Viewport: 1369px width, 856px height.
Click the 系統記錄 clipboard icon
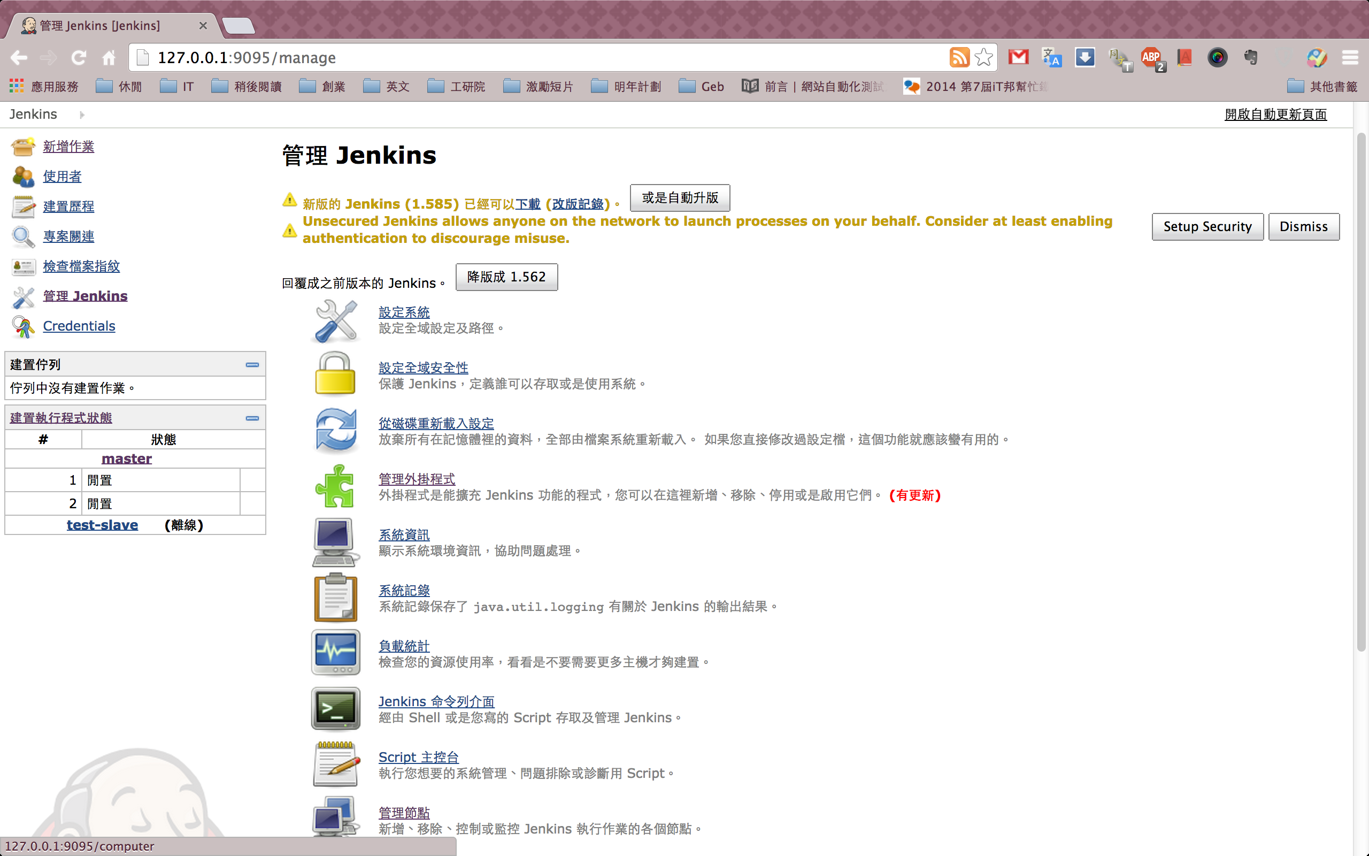click(335, 597)
